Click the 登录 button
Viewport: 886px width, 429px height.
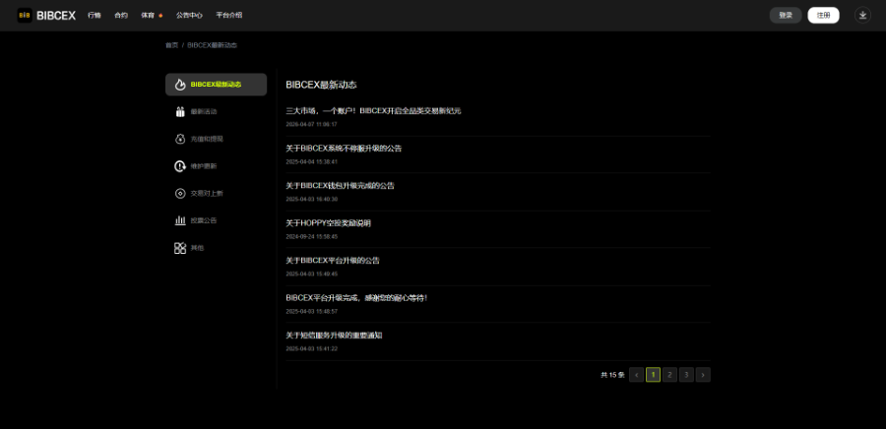point(786,15)
